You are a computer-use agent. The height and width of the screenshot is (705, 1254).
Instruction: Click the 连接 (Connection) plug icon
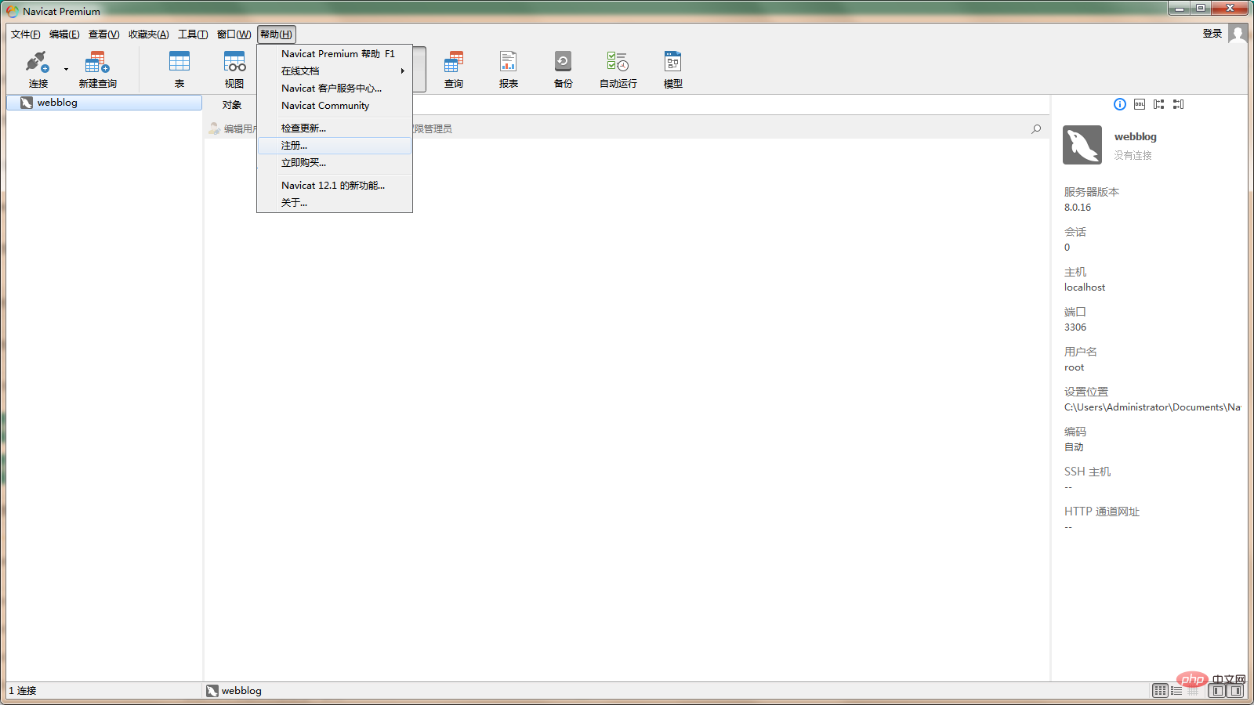coord(38,62)
